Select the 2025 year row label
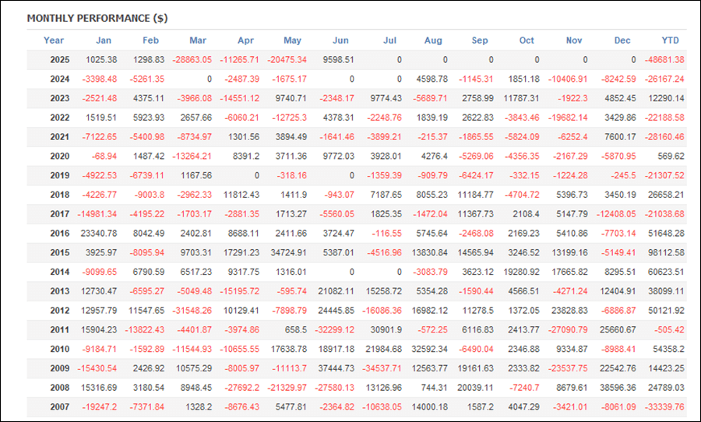This screenshot has width=701, height=422. [60, 60]
